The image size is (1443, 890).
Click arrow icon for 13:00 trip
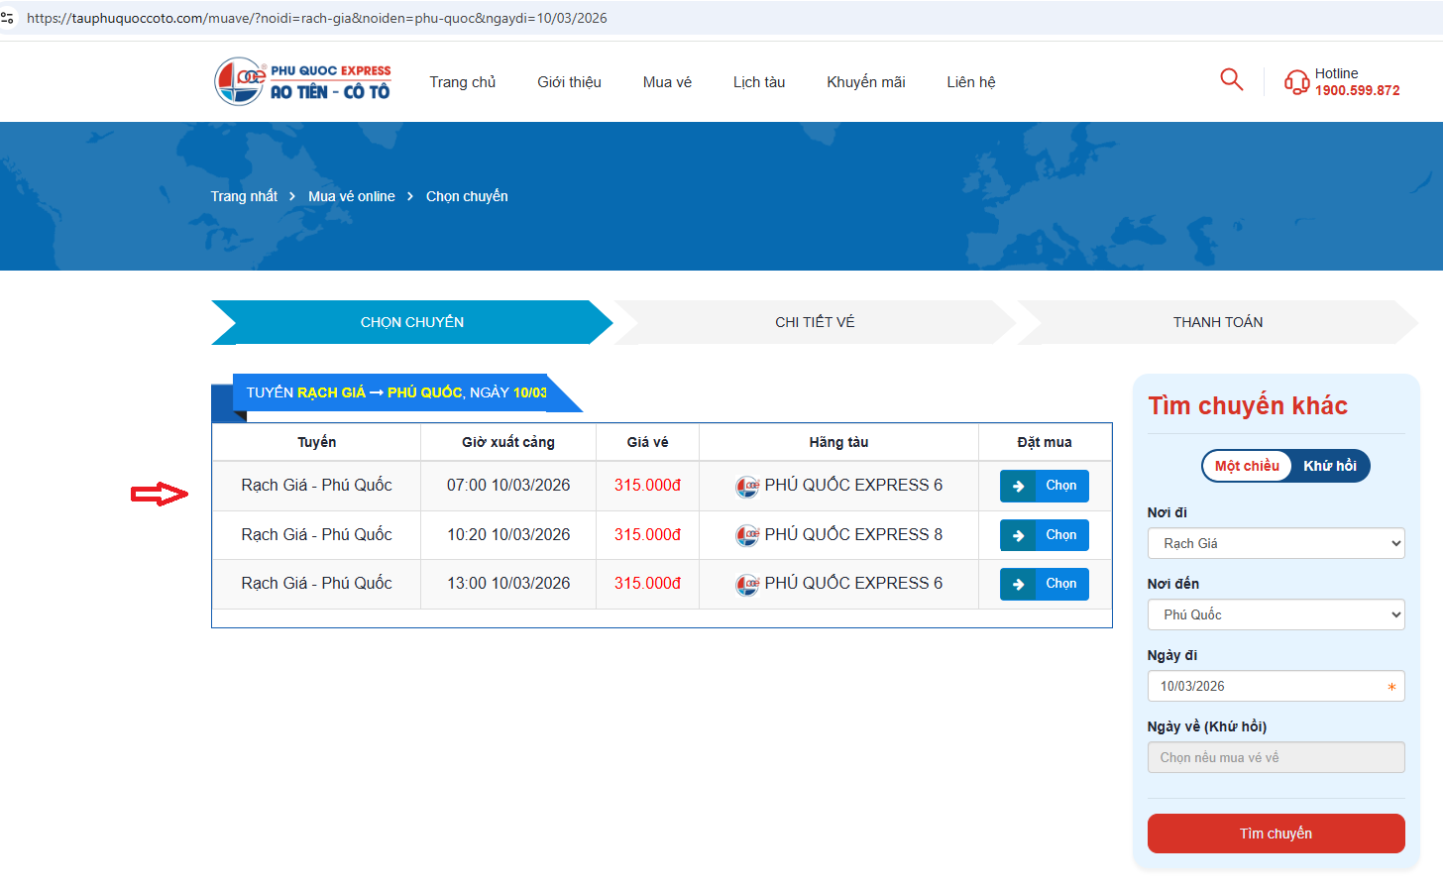click(1018, 584)
